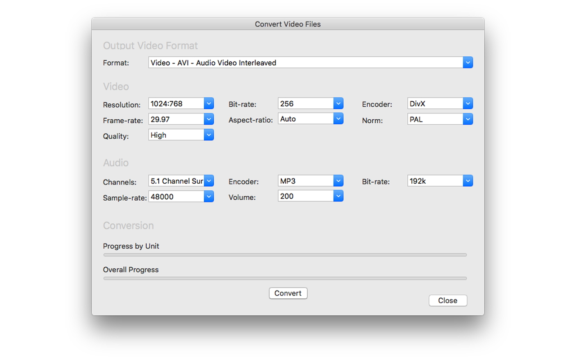Click the 'Audio' section heading
This screenshot has height=360, width=576.
tap(116, 163)
